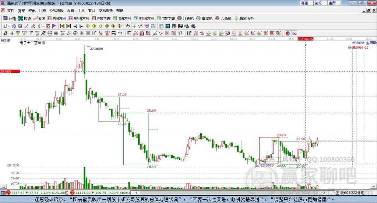The height and width of the screenshot is (203, 377).
Task: Open the 工具 menu
Action: 81,11
